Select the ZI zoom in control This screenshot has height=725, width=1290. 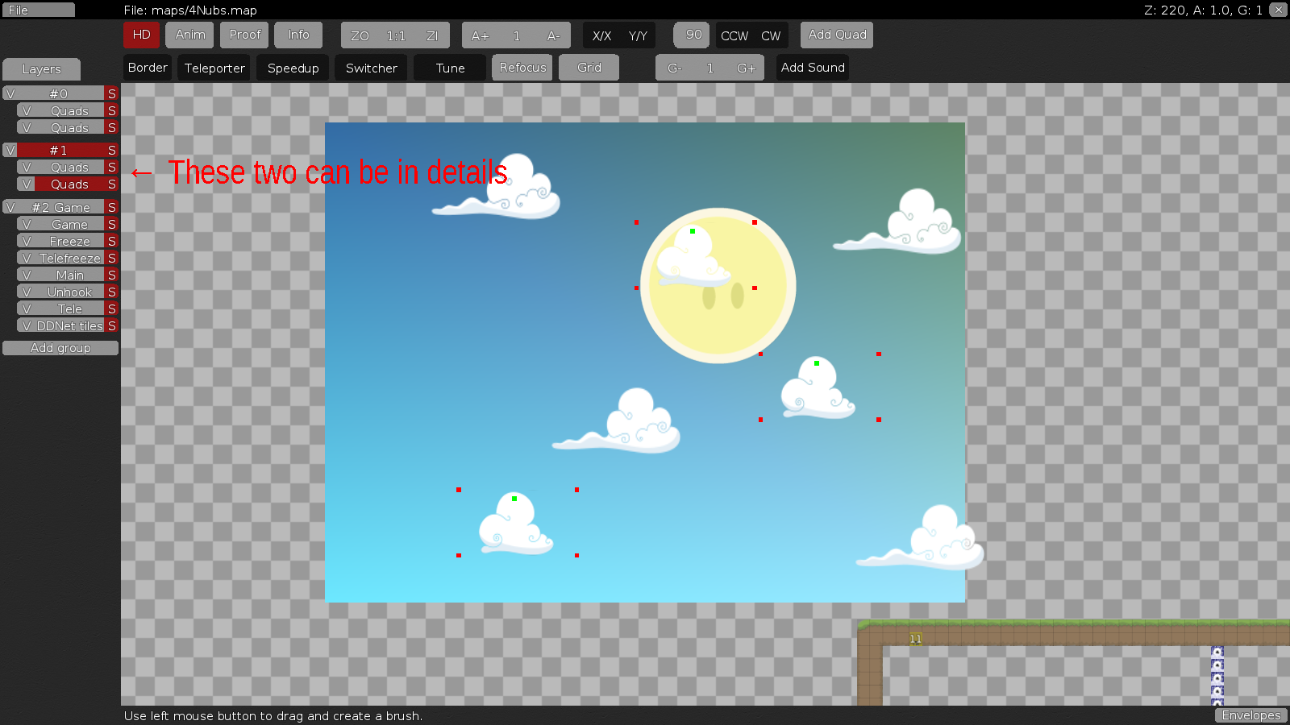[432, 35]
